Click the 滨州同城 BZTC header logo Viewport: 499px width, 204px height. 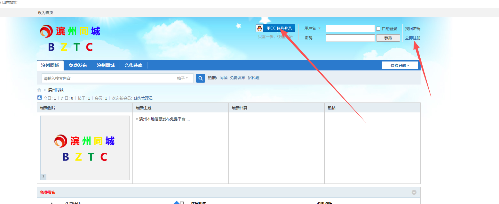click(70, 38)
